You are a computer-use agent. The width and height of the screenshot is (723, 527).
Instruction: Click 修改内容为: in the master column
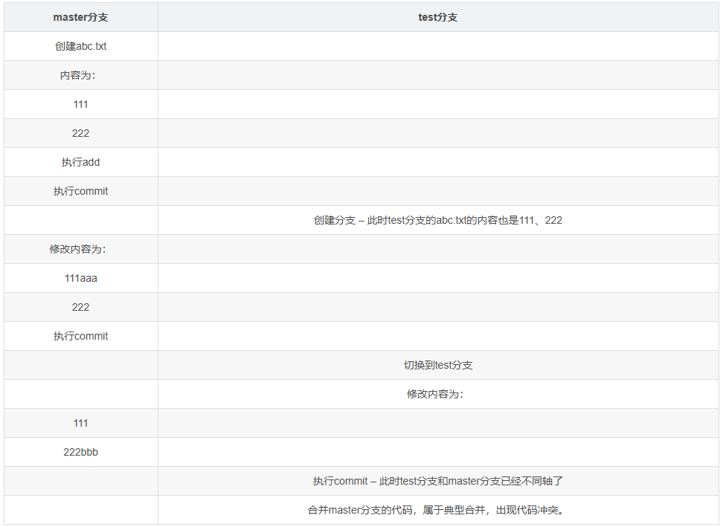(80, 249)
